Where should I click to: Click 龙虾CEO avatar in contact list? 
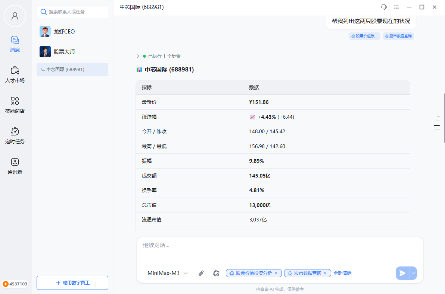coord(45,32)
